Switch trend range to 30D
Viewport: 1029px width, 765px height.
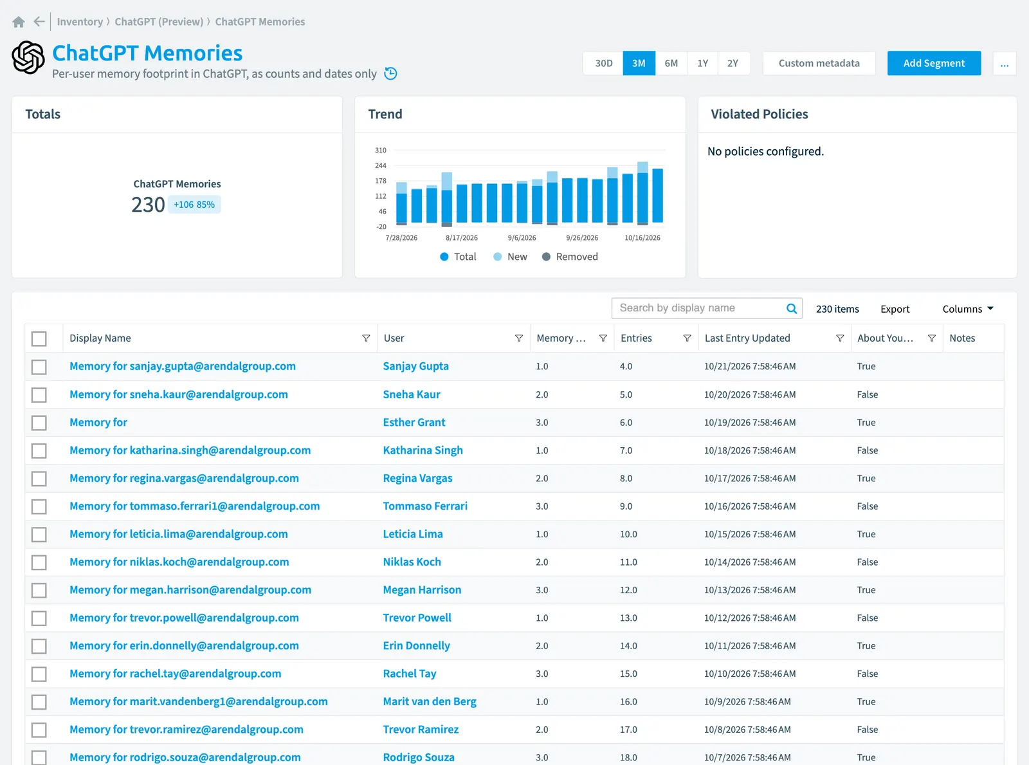[604, 63]
